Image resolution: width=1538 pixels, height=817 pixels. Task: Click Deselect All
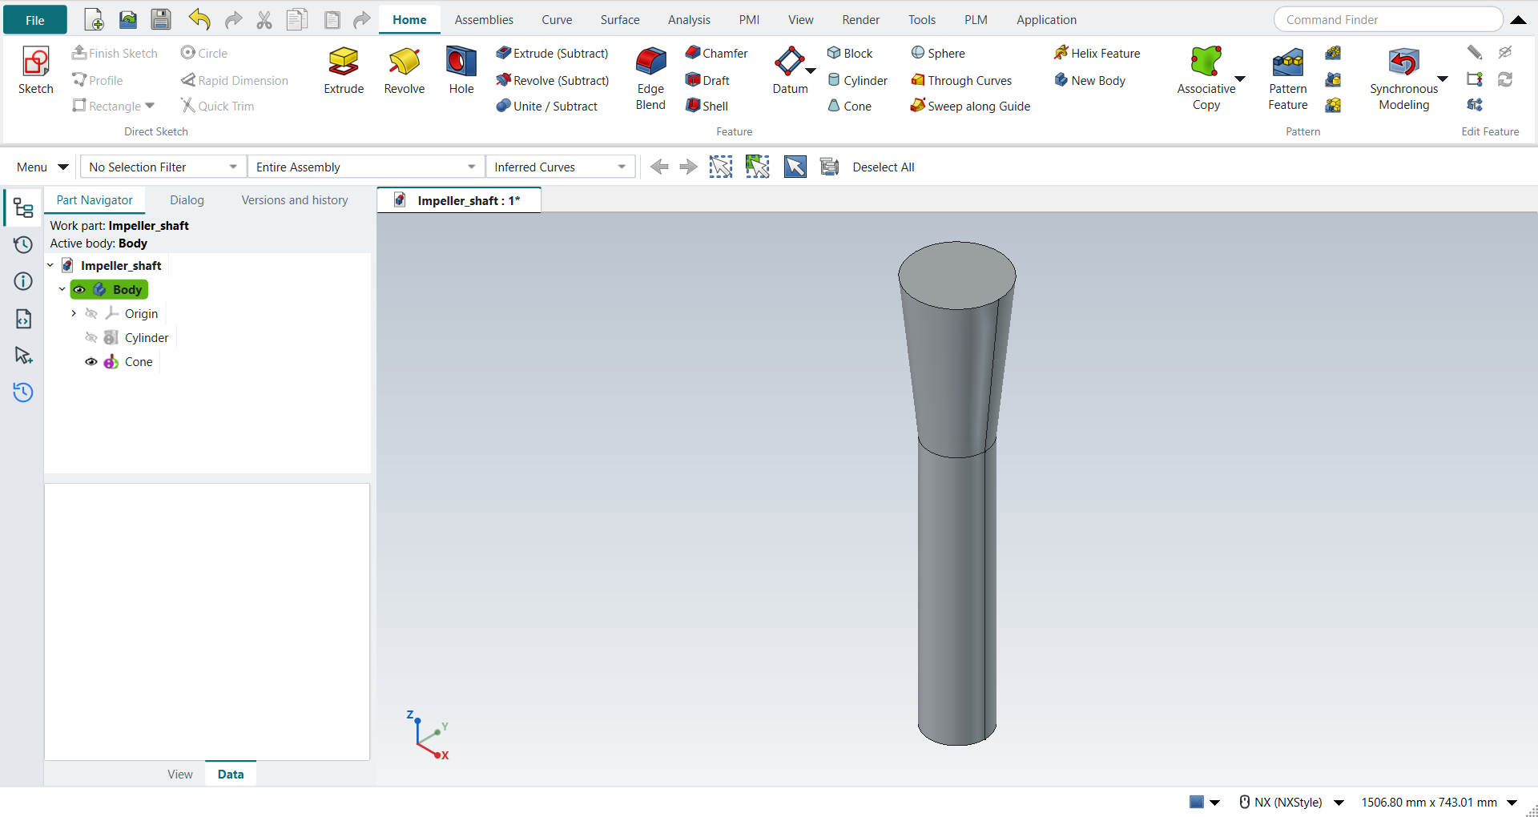(x=884, y=167)
